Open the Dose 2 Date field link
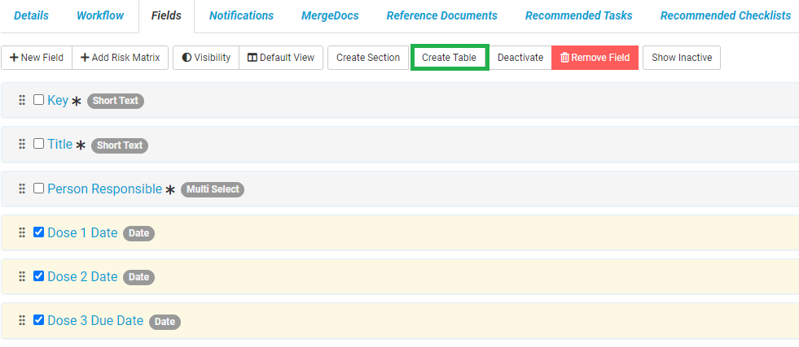Screen dimensions: 799x347 click(x=82, y=276)
